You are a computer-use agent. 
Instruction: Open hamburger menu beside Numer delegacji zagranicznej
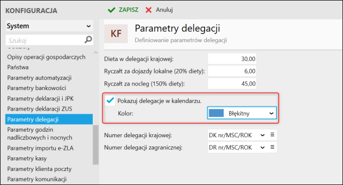click(272, 147)
